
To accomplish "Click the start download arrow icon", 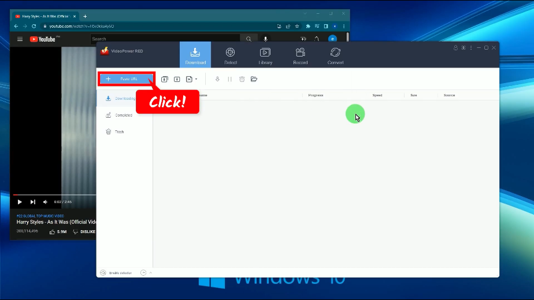I will coord(217,79).
